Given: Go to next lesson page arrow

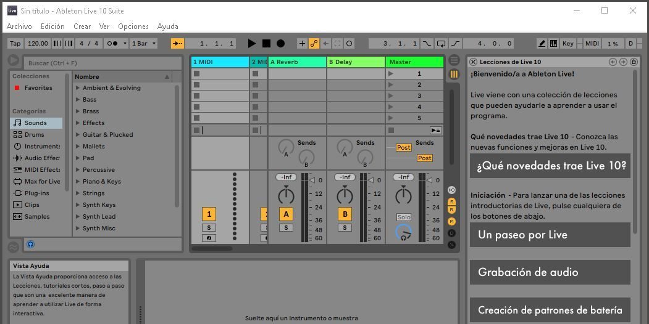Looking at the screenshot, I should pyautogui.click(x=623, y=62).
